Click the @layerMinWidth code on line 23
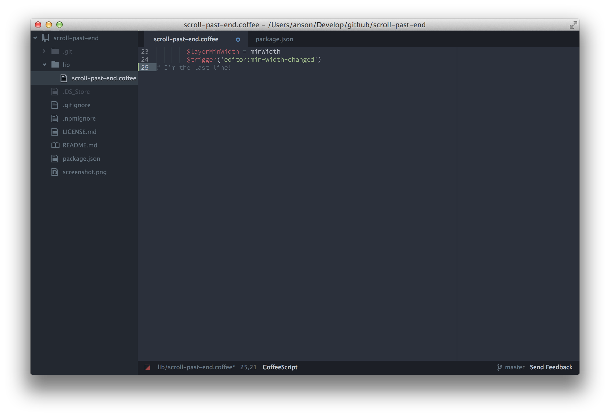Image resolution: width=610 pixels, height=417 pixels. (x=213, y=51)
